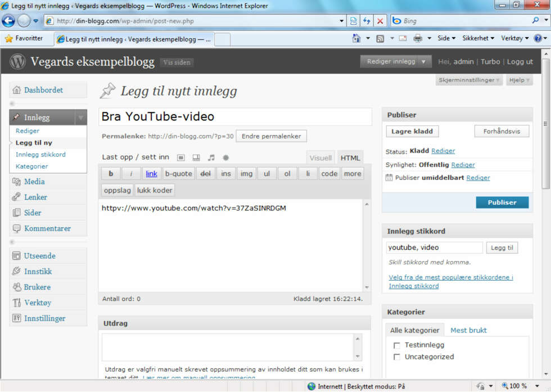Click the Bing search magnifier icon
551x392 pixels.
tap(535, 20)
